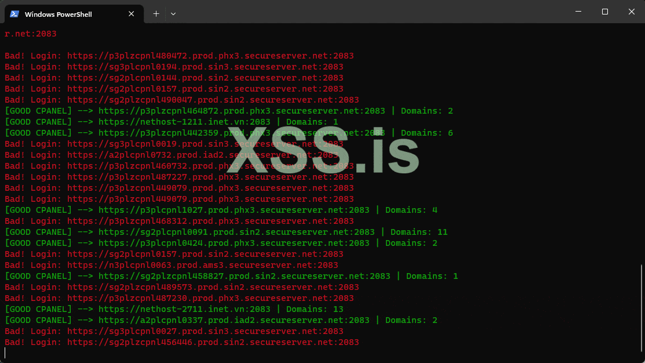Image resolution: width=645 pixels, height=363 pixels.
Task: Click the GOOD CPANEL line for p3plzcpnl464872
Action: [x=229, y=111]
